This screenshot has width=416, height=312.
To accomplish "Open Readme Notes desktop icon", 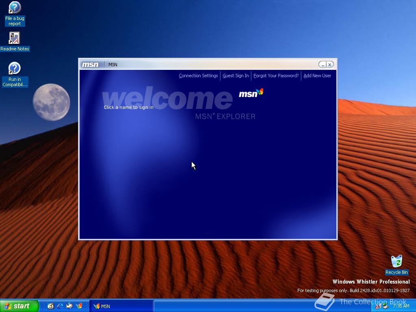I will (x=15, y=41).
